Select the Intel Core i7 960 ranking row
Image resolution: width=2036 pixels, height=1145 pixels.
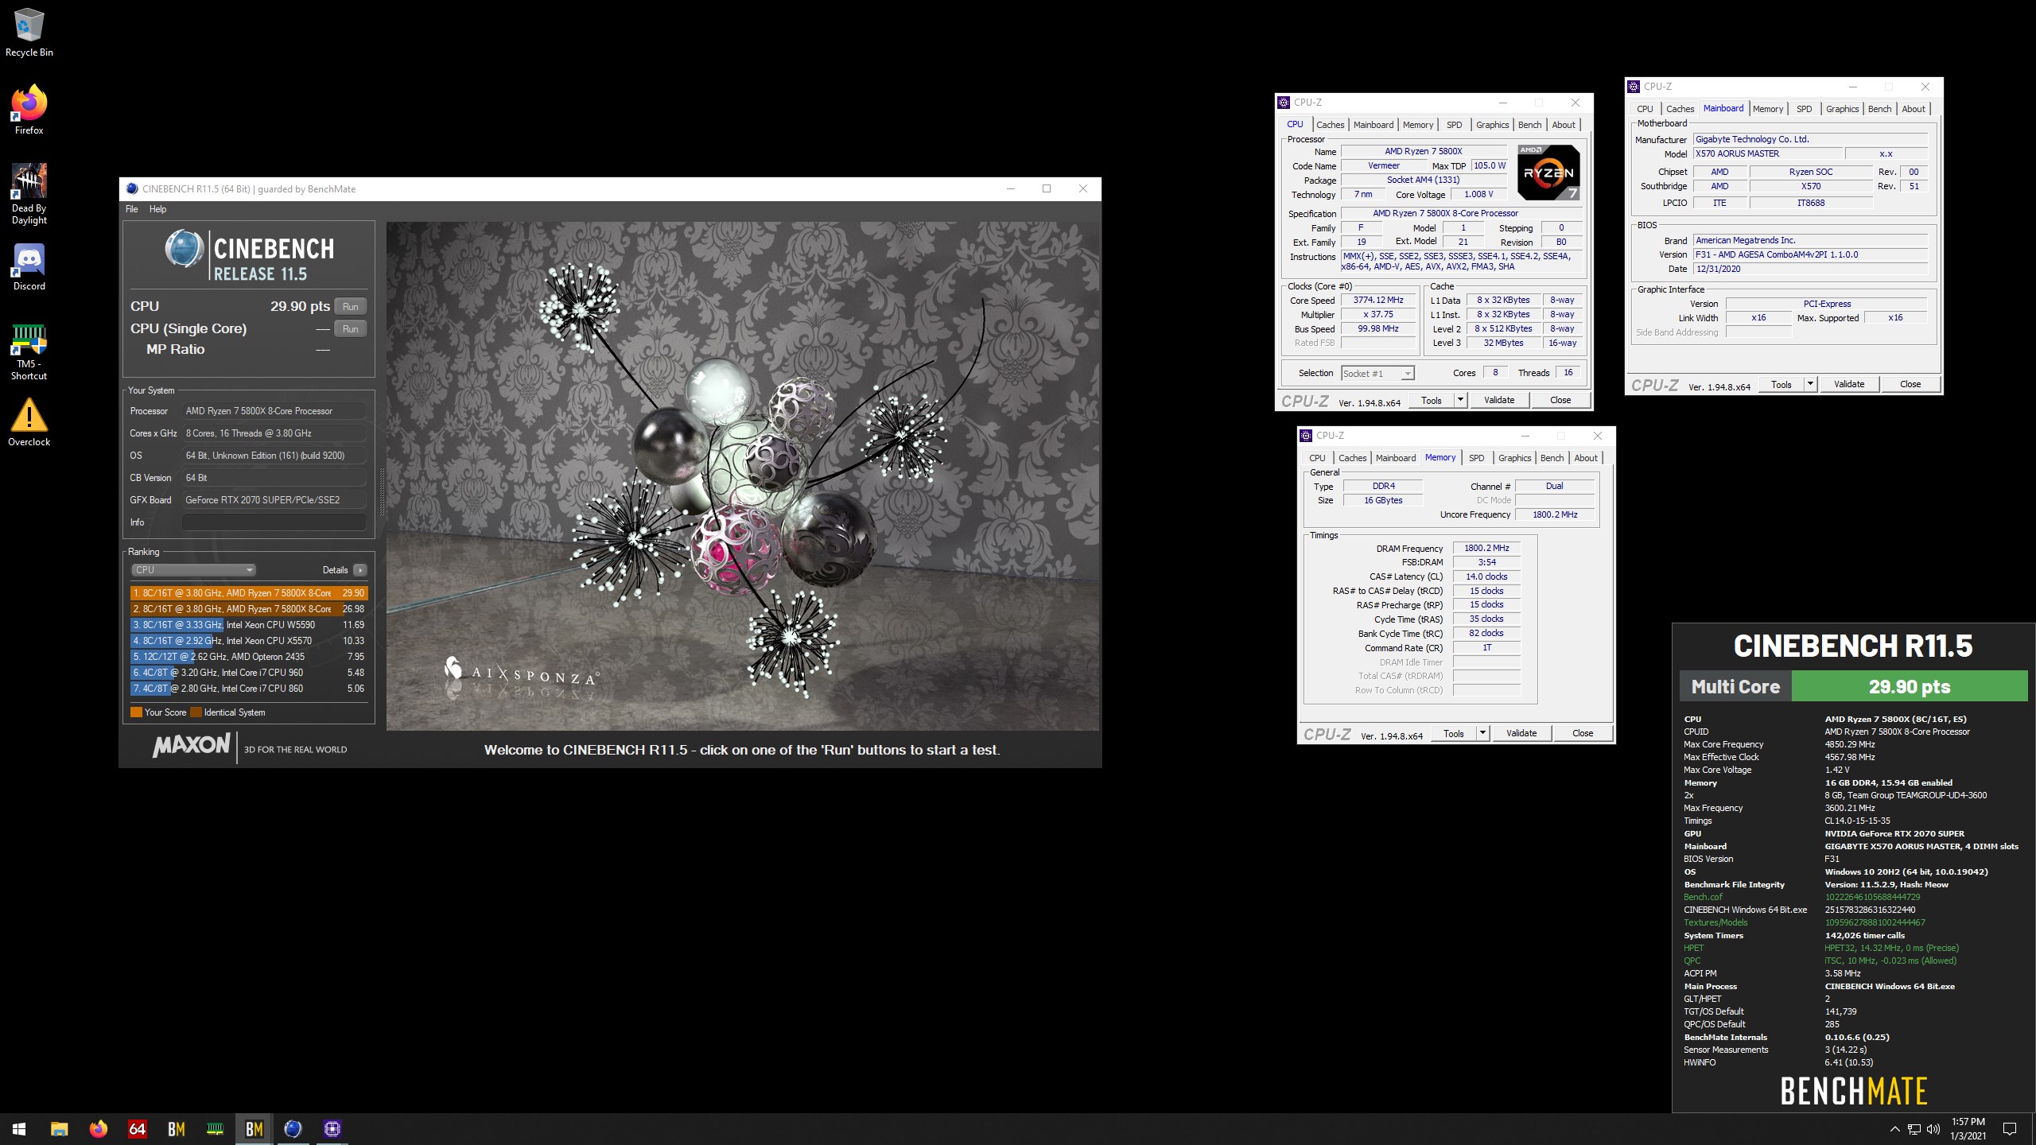[249, 673]
